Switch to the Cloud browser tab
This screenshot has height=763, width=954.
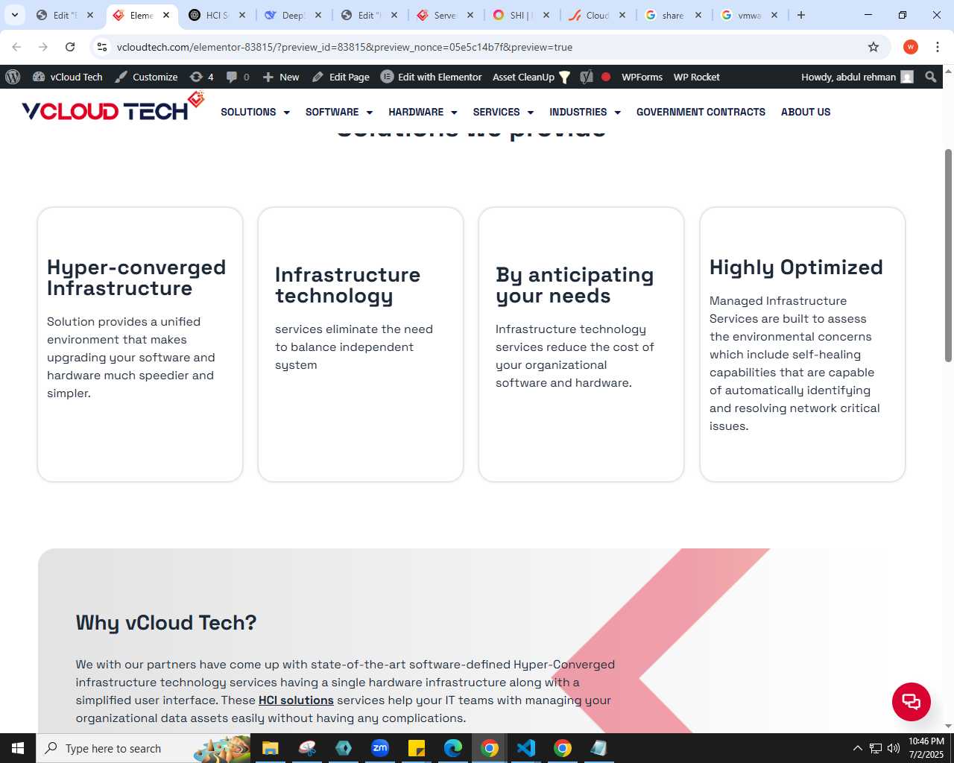(597, 15)
